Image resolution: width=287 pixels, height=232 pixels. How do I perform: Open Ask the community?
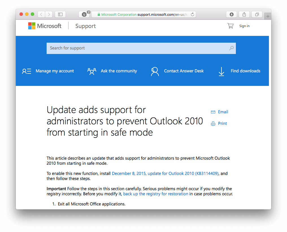click(x=119, y=71)
